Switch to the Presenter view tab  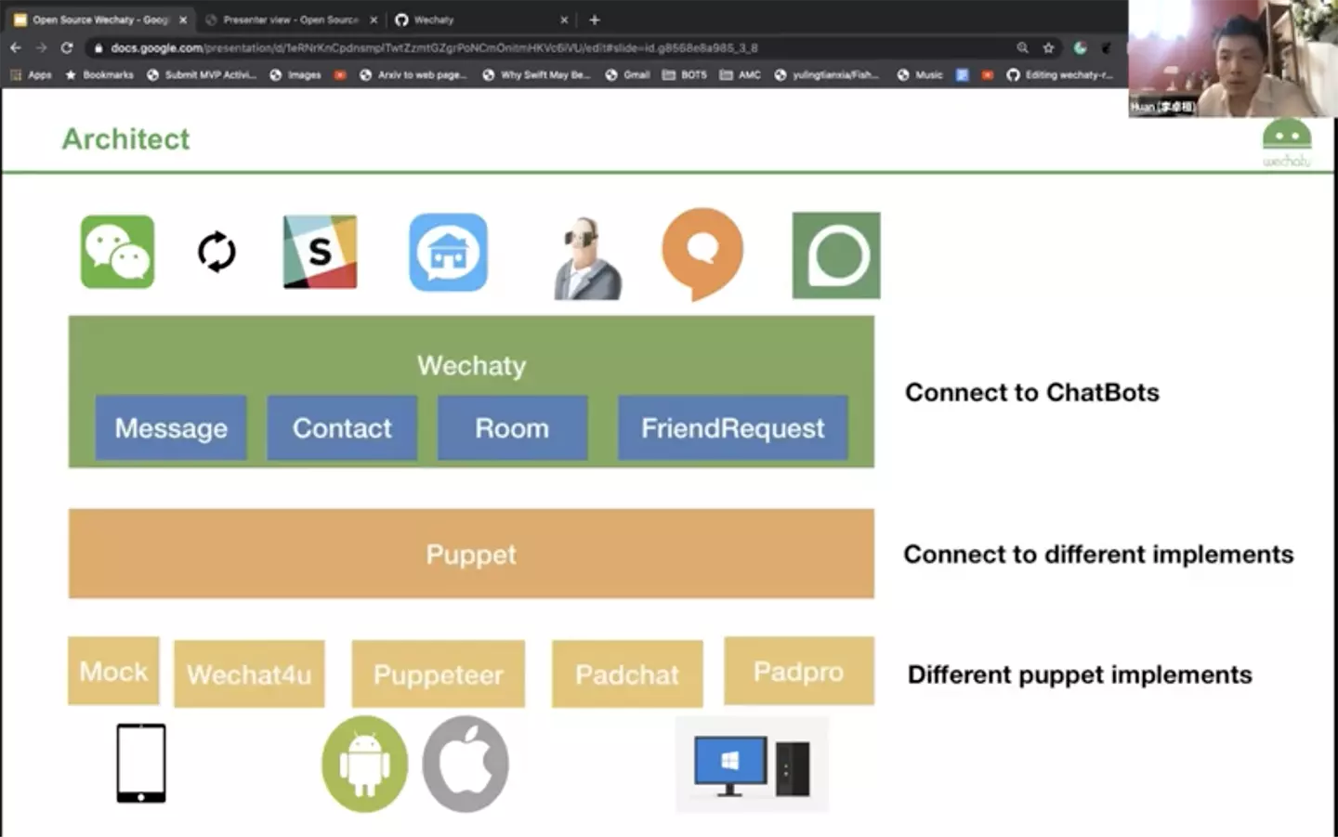pos(290,20)
